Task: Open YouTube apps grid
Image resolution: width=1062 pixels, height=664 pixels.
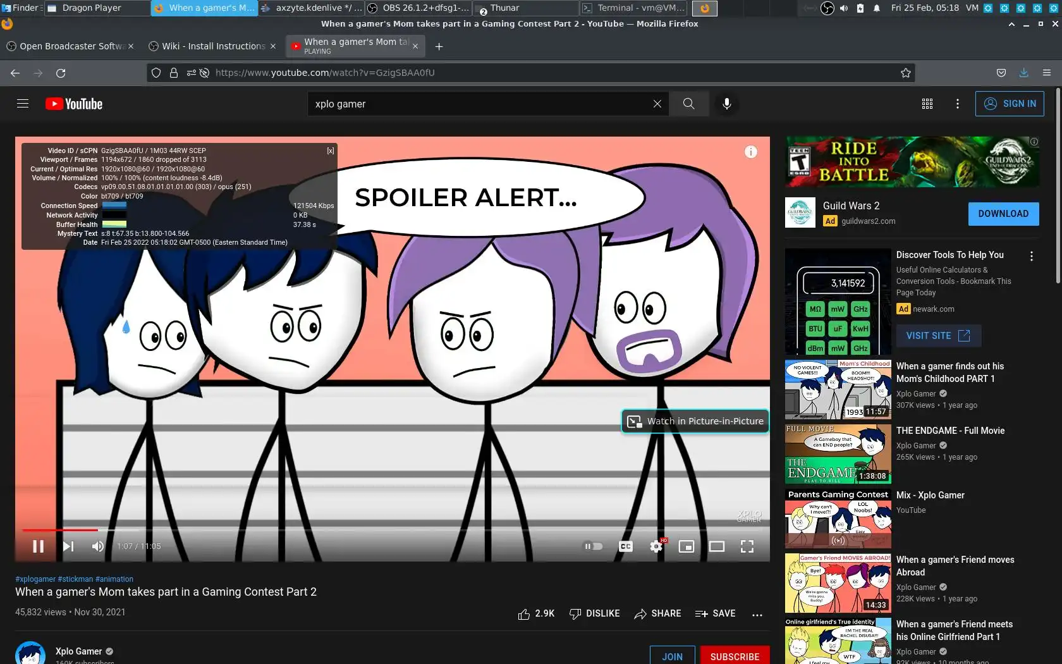Action: pyautogui.click(x=927, y=104)
